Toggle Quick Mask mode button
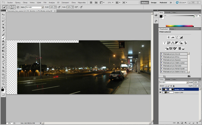The height and width of the screenshot is (125, 202). [3, 94]
